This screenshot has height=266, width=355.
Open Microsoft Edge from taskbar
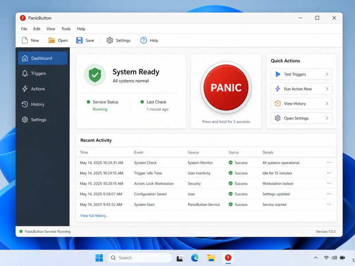(x=195, y=258)
